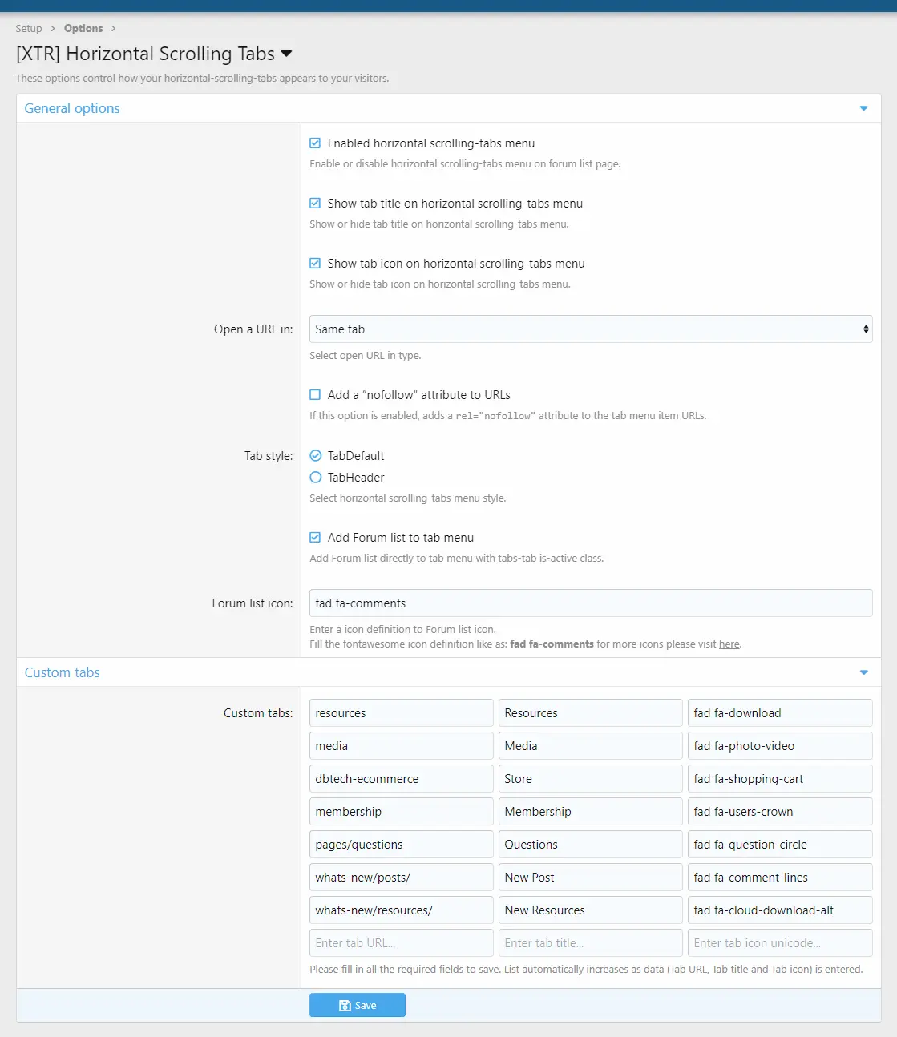This screenshot has width=897, height=1037.
Task: Open the 'here' icons link
Action: [729, 644]
